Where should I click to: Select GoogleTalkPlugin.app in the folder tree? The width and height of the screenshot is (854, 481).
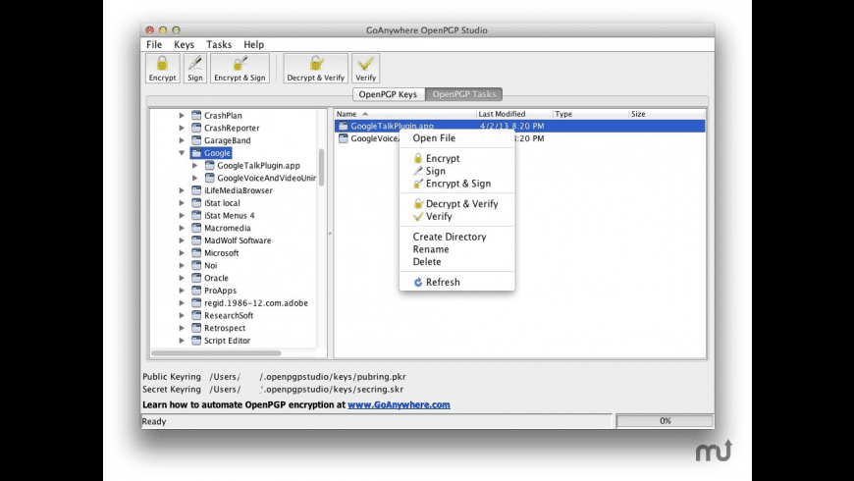258,166
